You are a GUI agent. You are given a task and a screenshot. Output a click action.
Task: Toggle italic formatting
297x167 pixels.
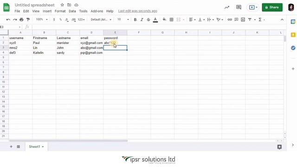pyautogui.click(x=142, y=19)
